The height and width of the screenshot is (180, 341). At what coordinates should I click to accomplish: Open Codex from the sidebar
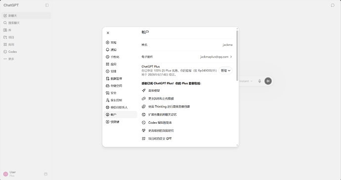(x=26, y=52)
